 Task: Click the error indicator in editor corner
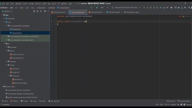(x=180, y=16)
